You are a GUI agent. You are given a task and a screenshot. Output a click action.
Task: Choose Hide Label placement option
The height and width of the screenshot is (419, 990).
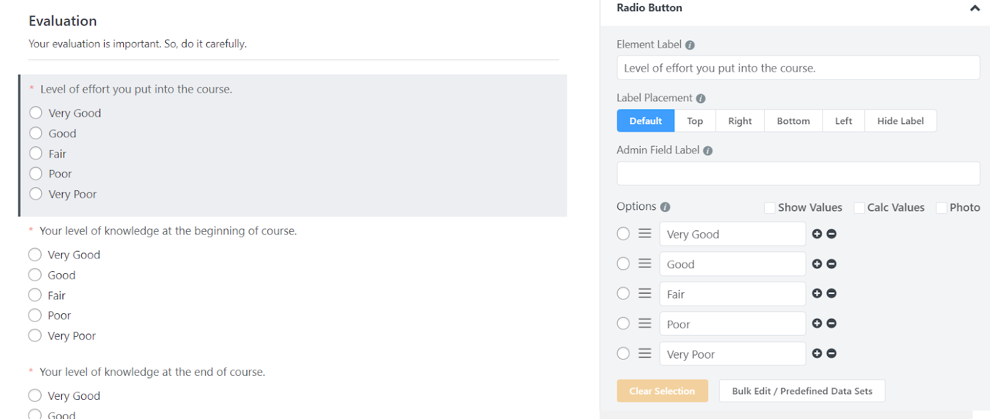click(900, 121)
